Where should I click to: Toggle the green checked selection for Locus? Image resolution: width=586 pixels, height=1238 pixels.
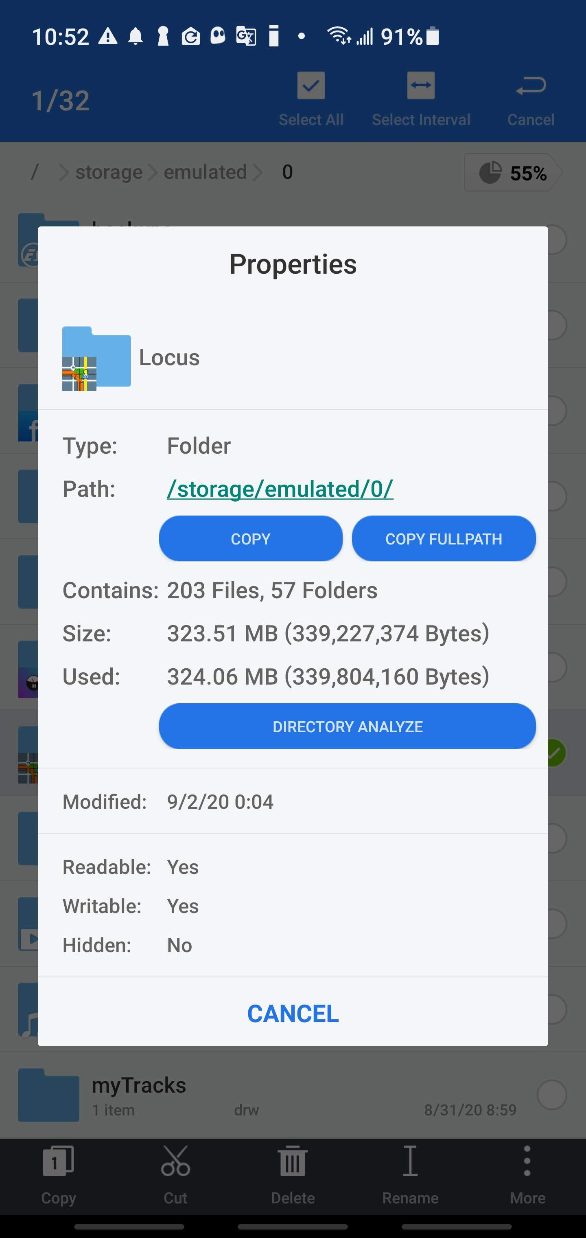pyautogui.click(x=556, y=753)
